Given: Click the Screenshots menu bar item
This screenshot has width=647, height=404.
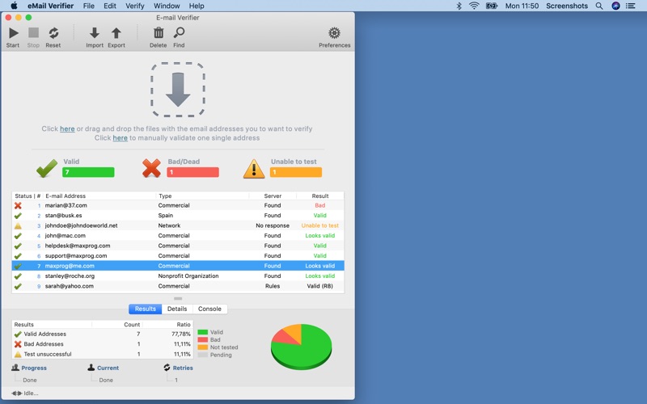Looking at the screenshot, I should 567,6.
